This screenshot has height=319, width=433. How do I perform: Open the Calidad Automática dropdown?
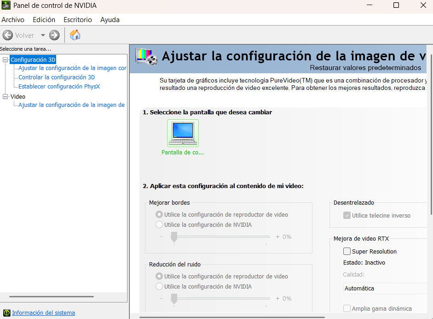point(385,288)
